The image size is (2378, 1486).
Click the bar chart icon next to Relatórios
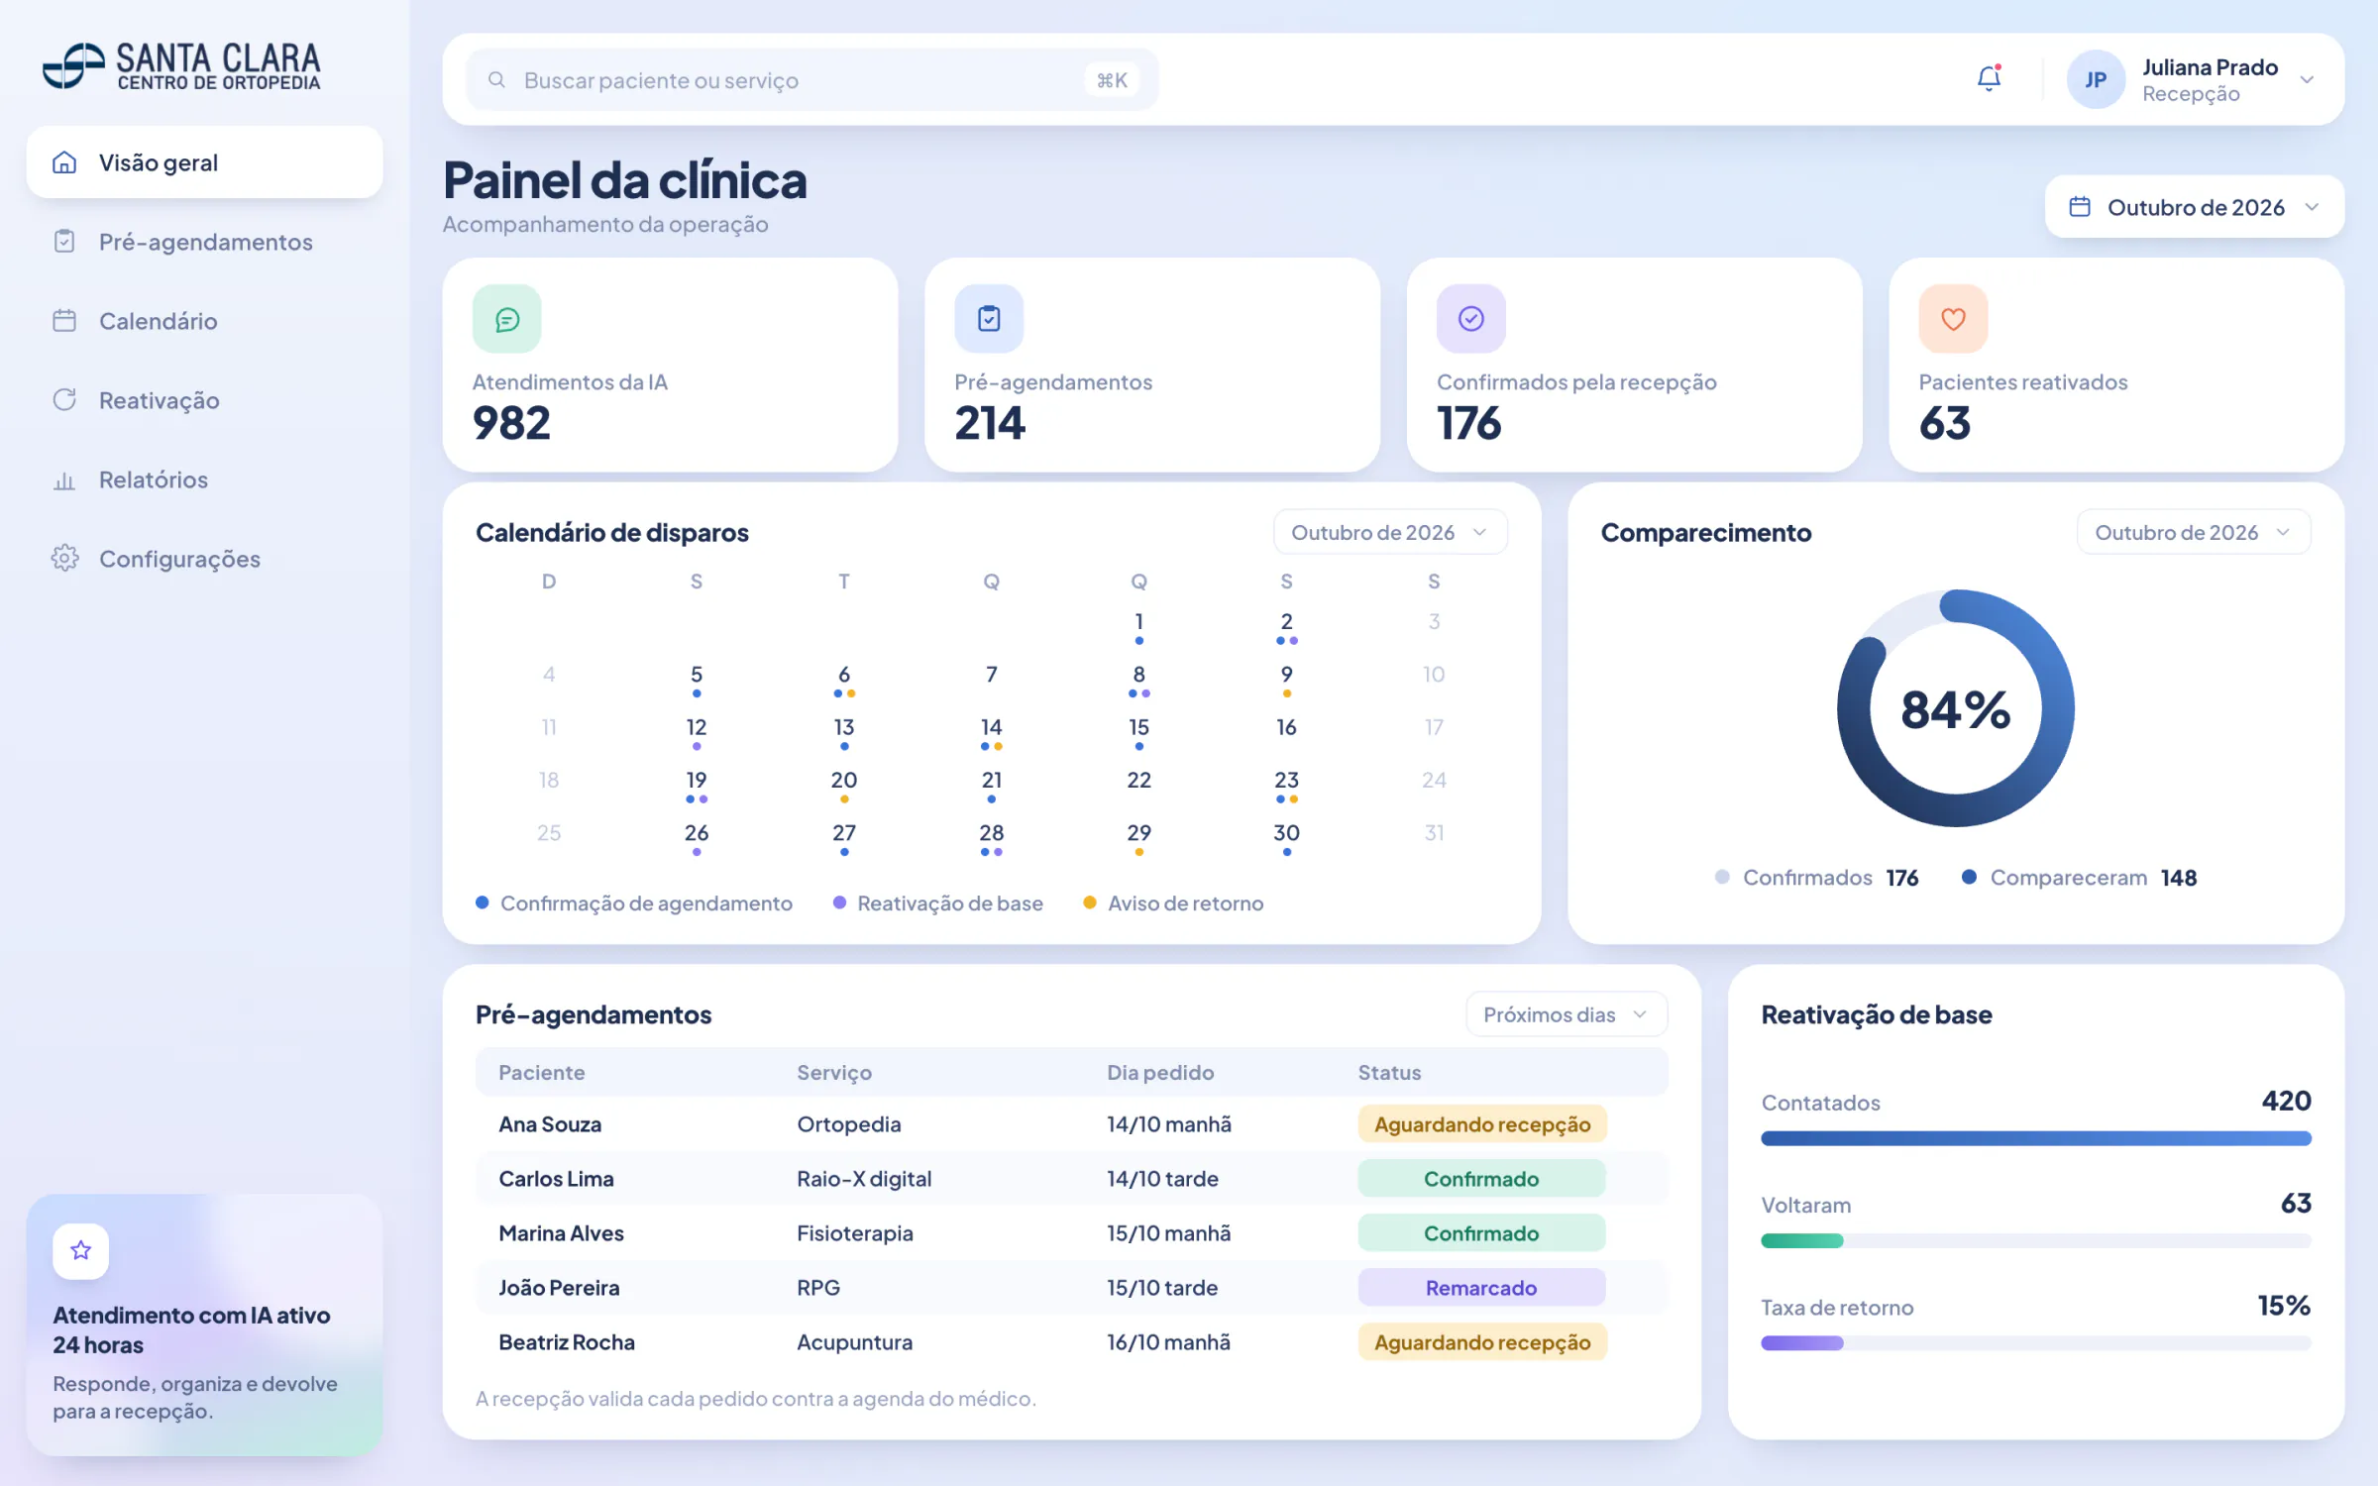click(x=64, y=479)
